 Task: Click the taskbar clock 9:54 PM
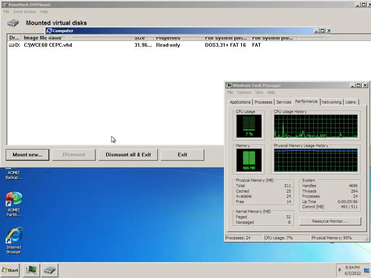[x=352, y=268]
